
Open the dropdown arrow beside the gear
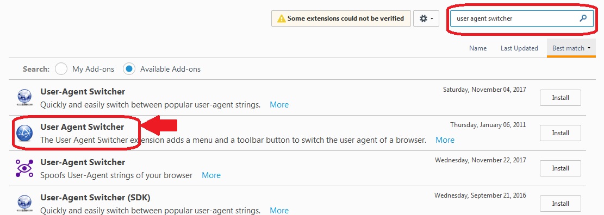tap(432, 19)
